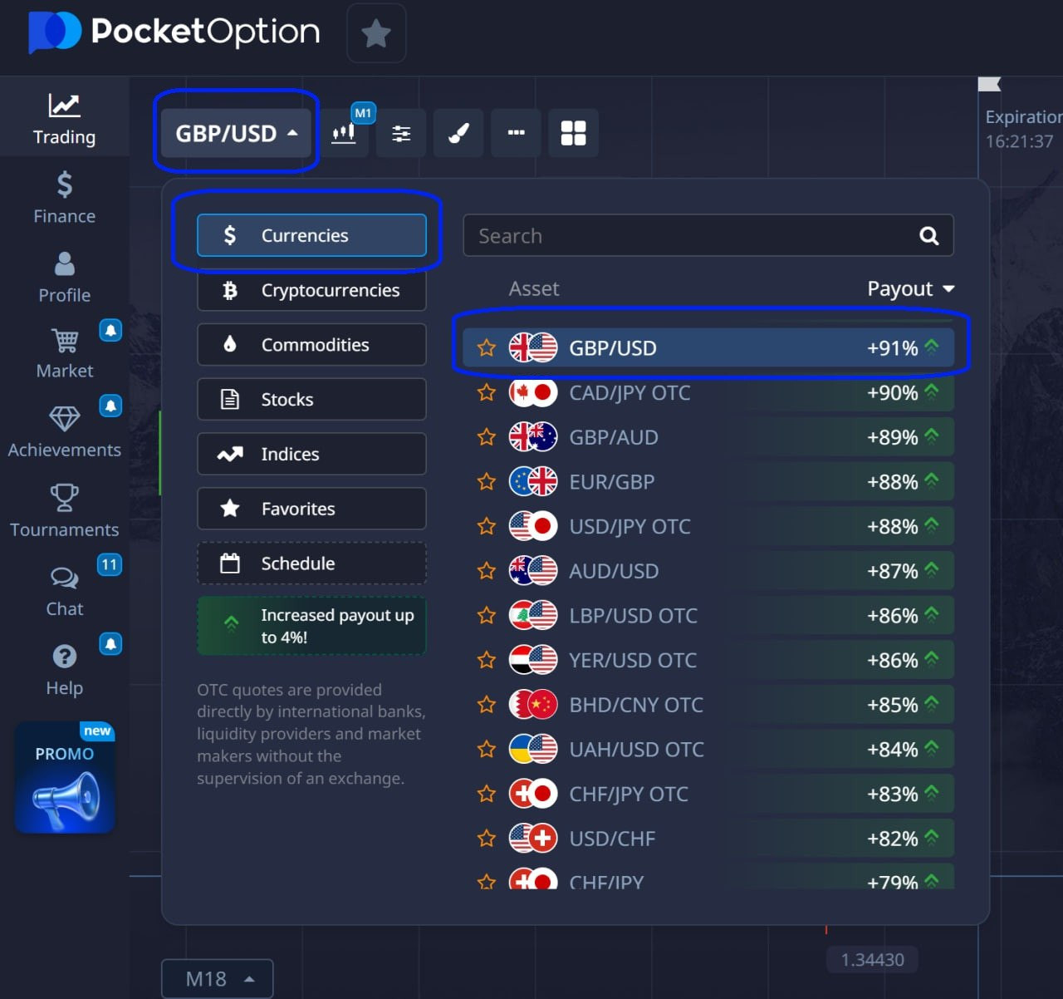Select YER/USD OTC from asset list
This screenshot has height=999, width=1063.
[708, 660]
